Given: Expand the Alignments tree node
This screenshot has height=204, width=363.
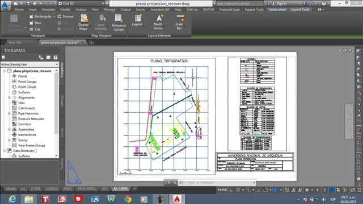Looking at the screenshot, I should click(9, 97).
